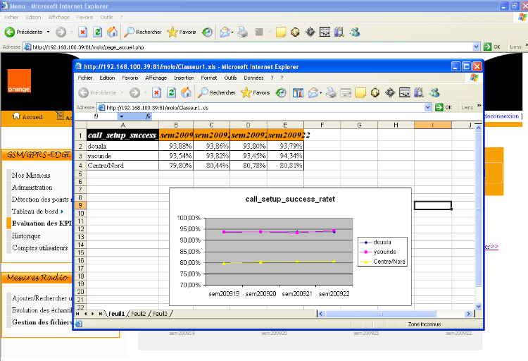Open the Insertion menu

coord(184,78)
